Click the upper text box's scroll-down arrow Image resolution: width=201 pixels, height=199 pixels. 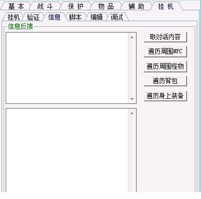[x=132, y=99]
